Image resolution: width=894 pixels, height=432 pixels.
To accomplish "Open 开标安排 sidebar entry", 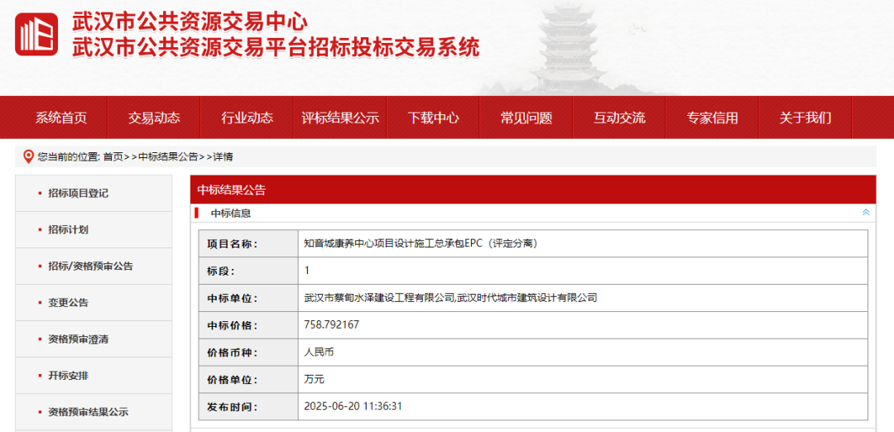I will click(68, 375).
